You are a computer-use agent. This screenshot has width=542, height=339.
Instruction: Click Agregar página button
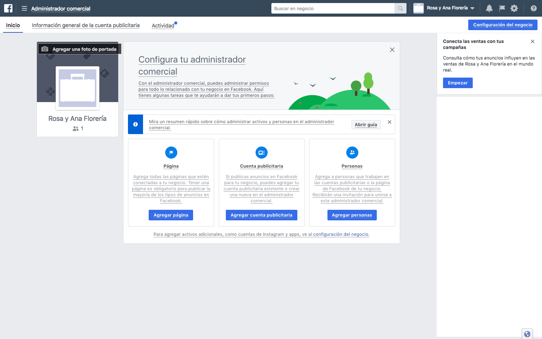tap(171, 215)
